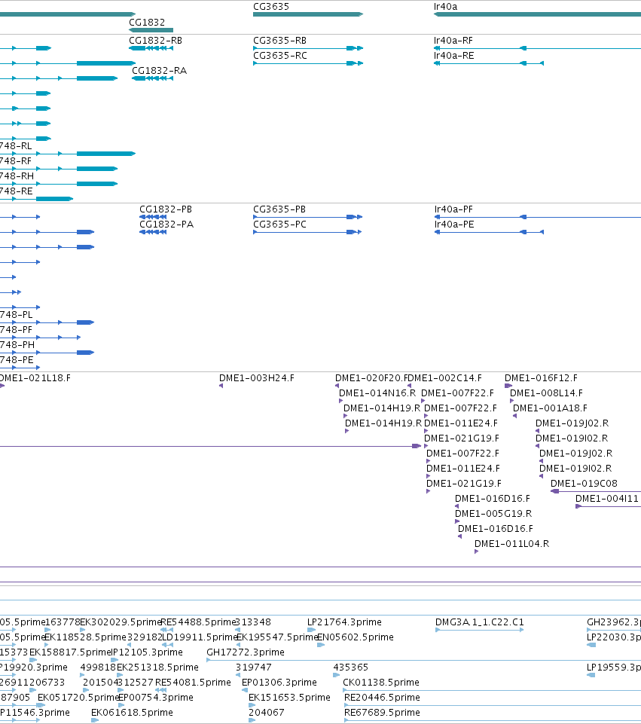
Task: Select EST label CK01138.5prime
Action: tap(380, 682)
